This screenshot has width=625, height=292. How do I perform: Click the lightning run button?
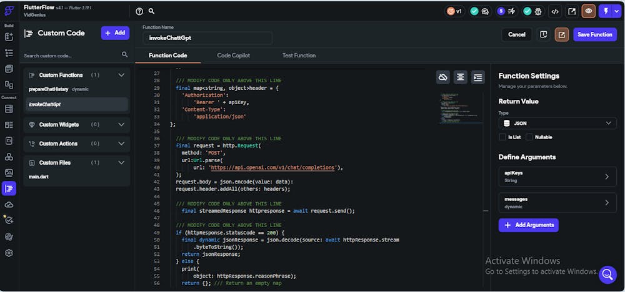pyautogui.click(x=606, y=11)
